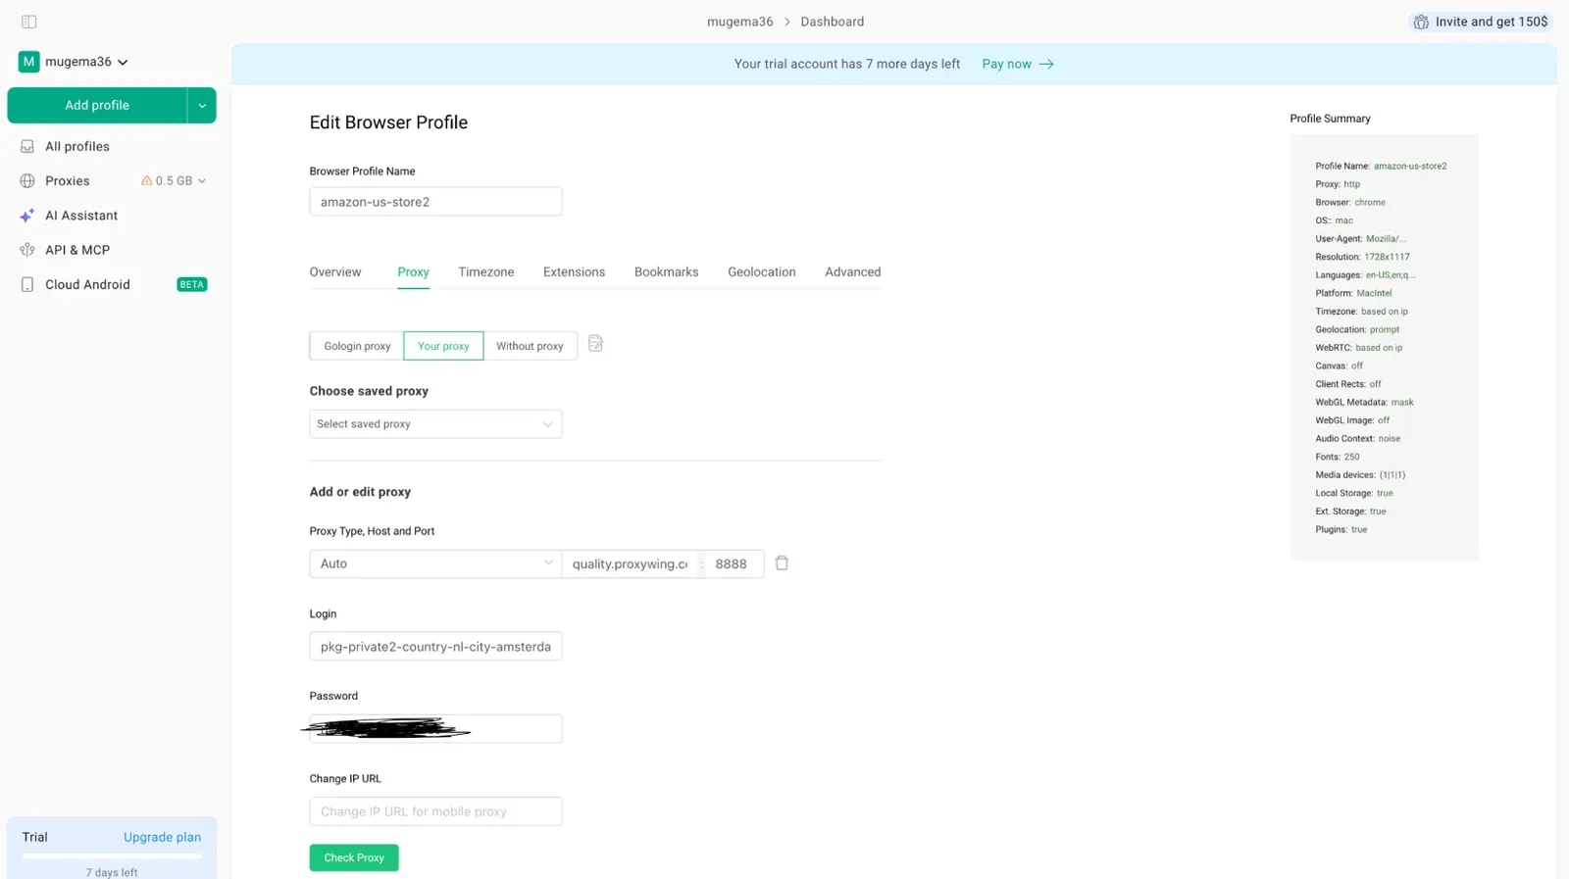The image size is (1569, 879).
Task: Click the API & MCP icon
Action: [27, 250]
